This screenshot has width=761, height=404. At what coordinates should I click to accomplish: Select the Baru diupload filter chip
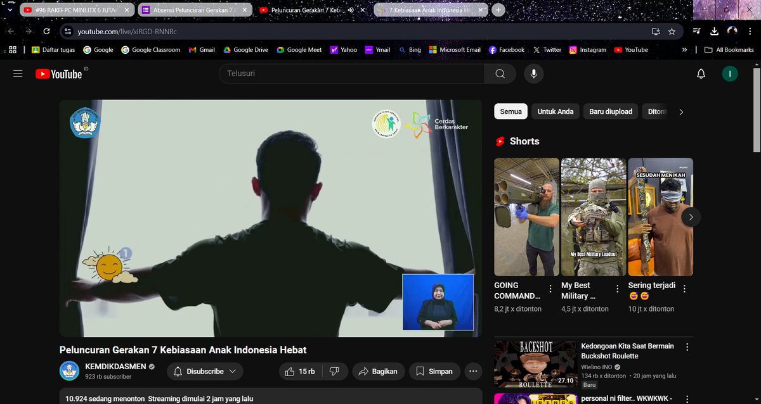611,111
